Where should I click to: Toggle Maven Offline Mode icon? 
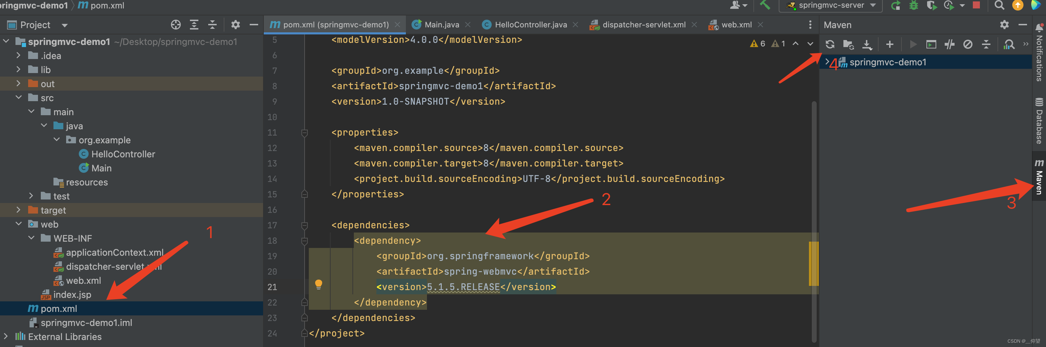coord(949,44)
